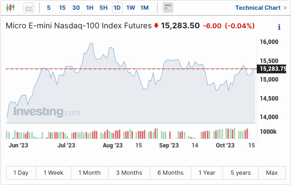Show the 6 Months range

170,173
